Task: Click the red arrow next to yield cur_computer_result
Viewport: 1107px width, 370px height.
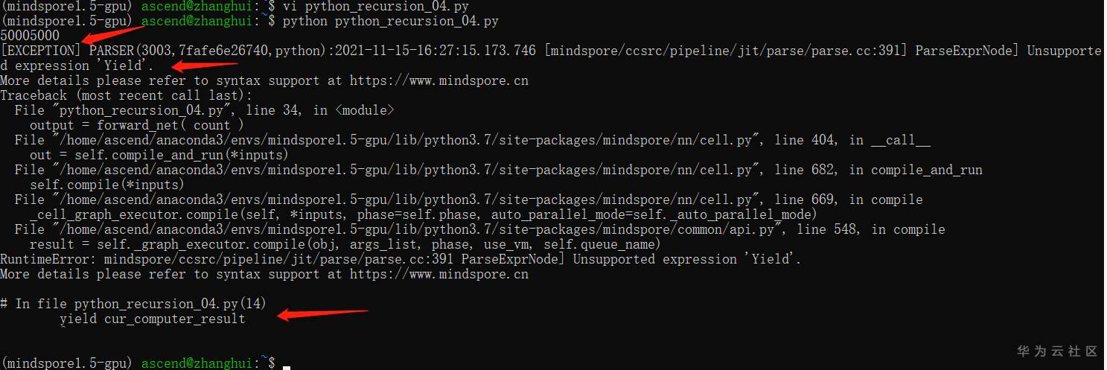Action: 323,314
